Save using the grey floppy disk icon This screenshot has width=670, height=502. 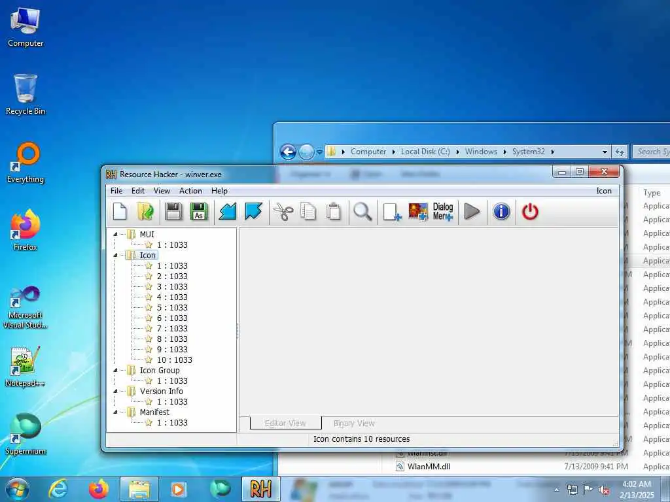(x=173, y=211)
